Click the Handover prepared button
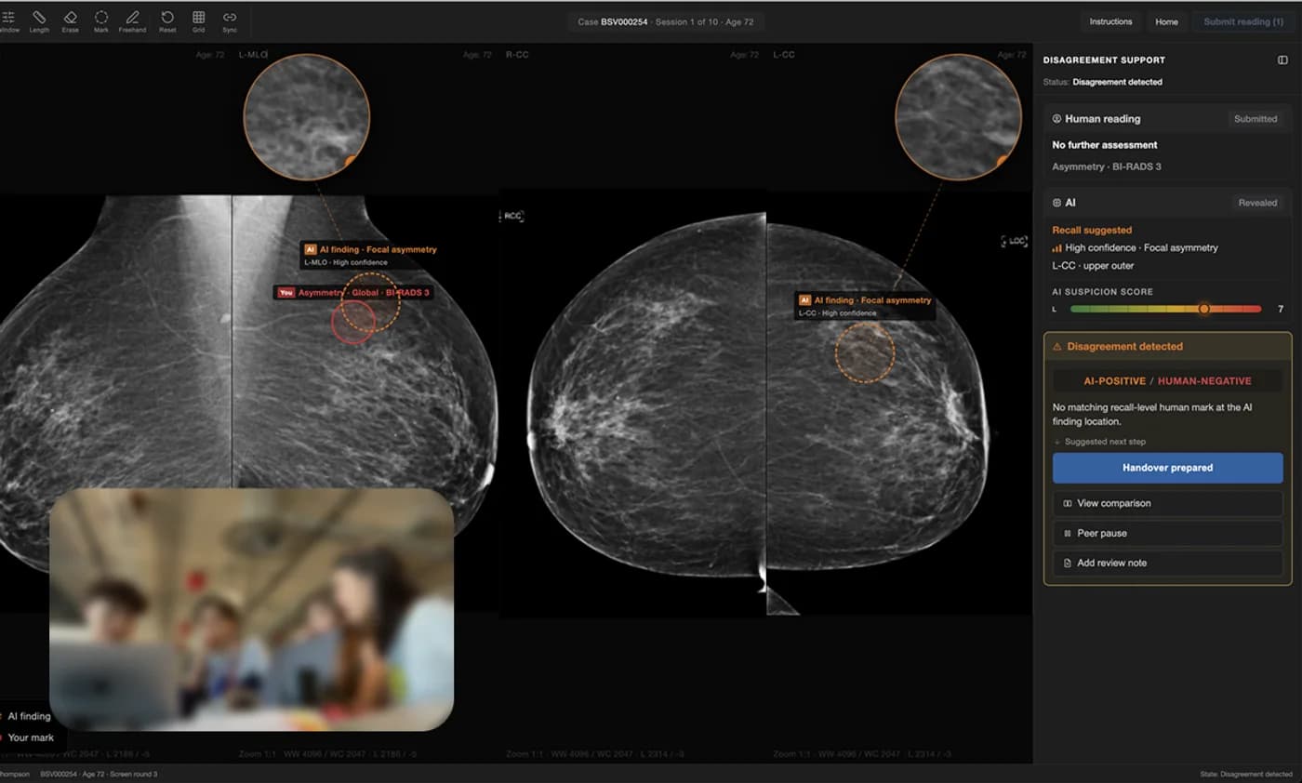 (x=1167, y=468)
